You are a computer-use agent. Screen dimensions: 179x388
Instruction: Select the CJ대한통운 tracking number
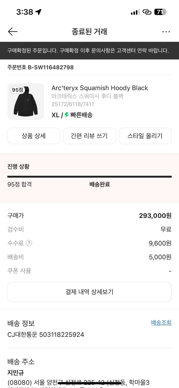pos(45,334)
